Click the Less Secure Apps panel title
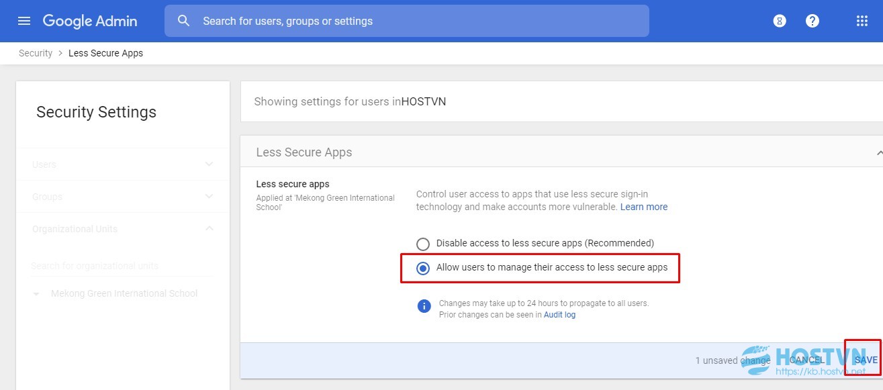This screenshot has width=883, height=390. [304, 152]
